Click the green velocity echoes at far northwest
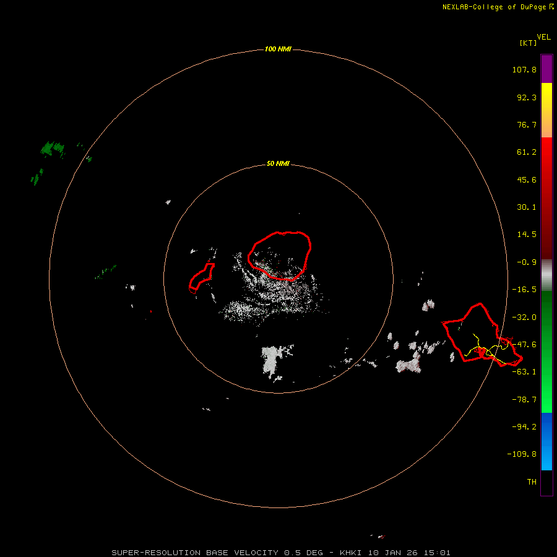 coord(53,149)
